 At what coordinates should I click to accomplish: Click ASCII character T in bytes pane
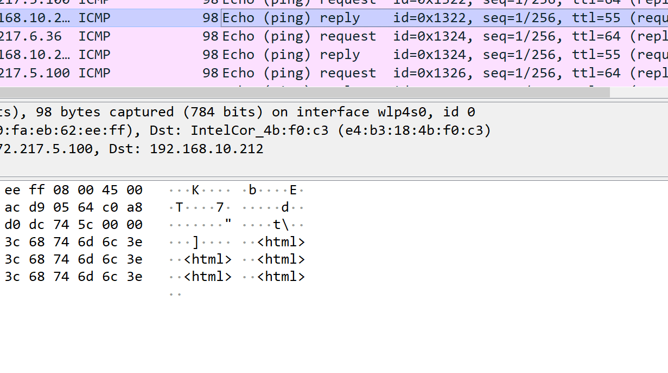tap(179, 207)
